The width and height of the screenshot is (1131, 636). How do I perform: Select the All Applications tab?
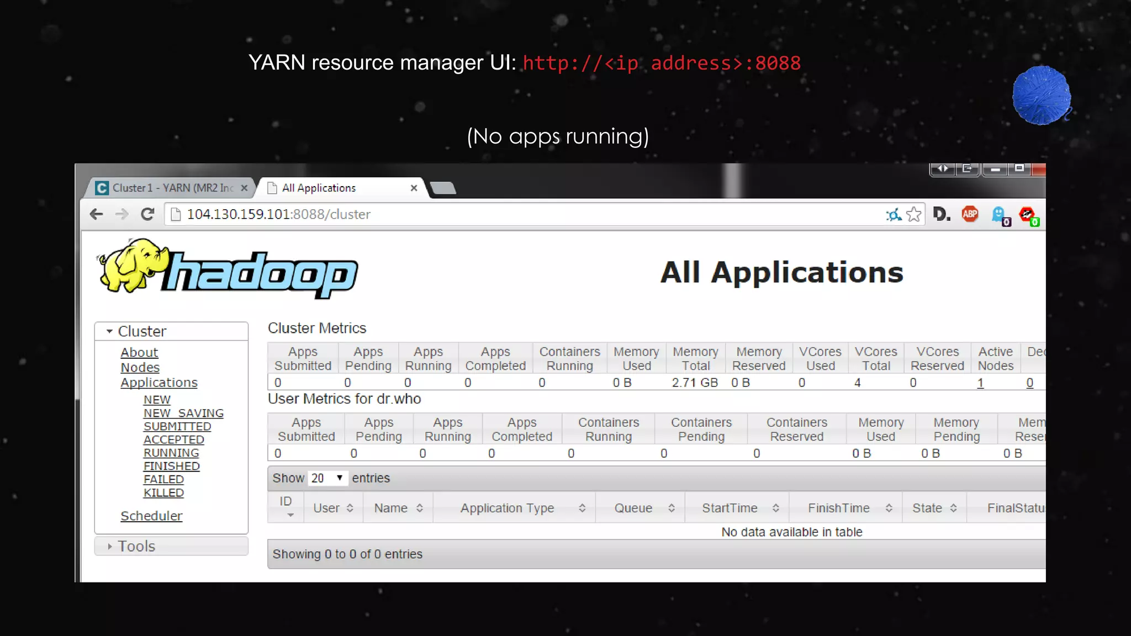[342, 188]
